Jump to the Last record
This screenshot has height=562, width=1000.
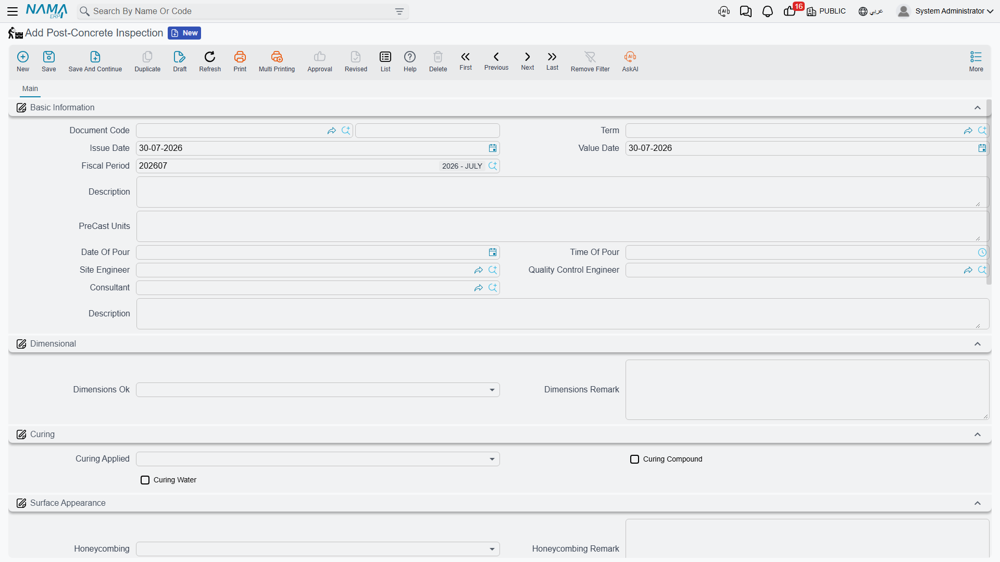tap(552, 61)
